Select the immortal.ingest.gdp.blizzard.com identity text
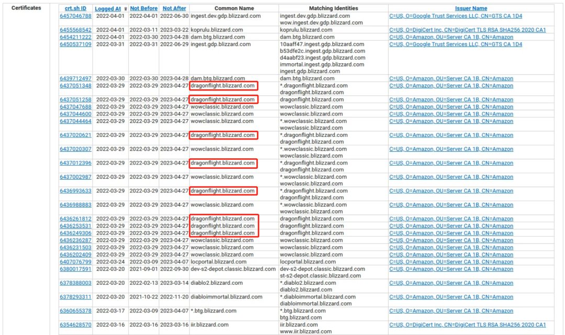This screenshot has height=335, width=565. [322, 65]
